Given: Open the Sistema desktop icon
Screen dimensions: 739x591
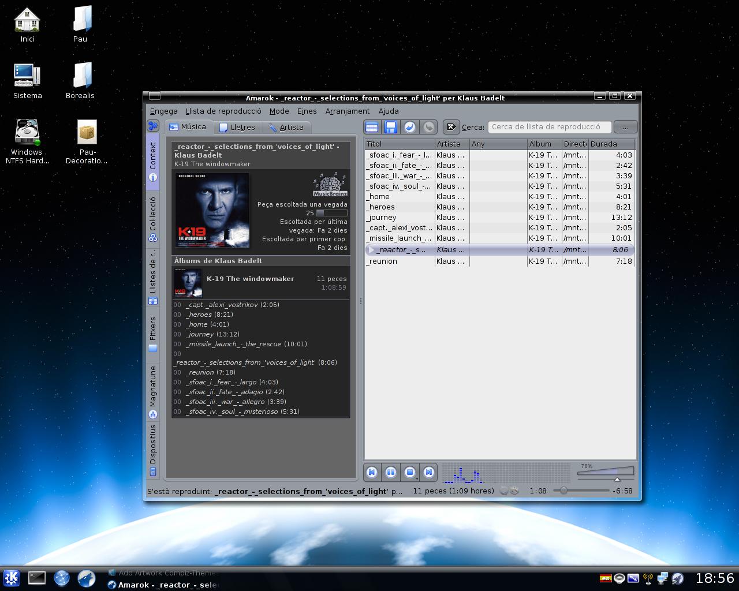Looking at the screenshot, I should 27,81.
